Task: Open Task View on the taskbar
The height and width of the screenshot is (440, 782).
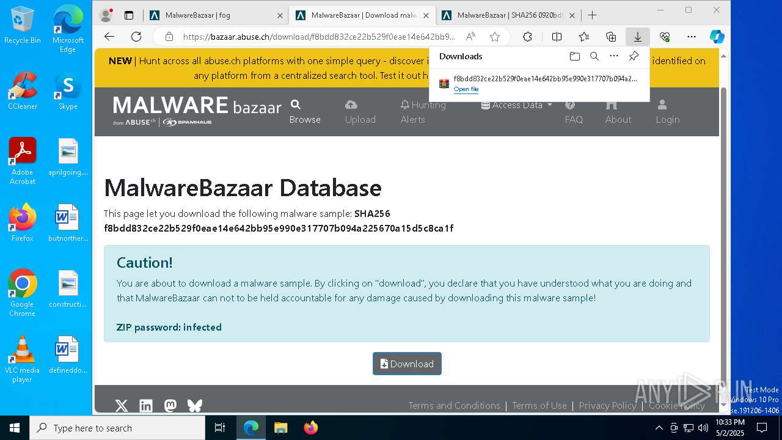Action: (220, 428)
